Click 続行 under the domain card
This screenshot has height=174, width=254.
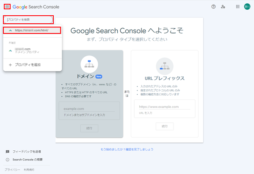89,128
